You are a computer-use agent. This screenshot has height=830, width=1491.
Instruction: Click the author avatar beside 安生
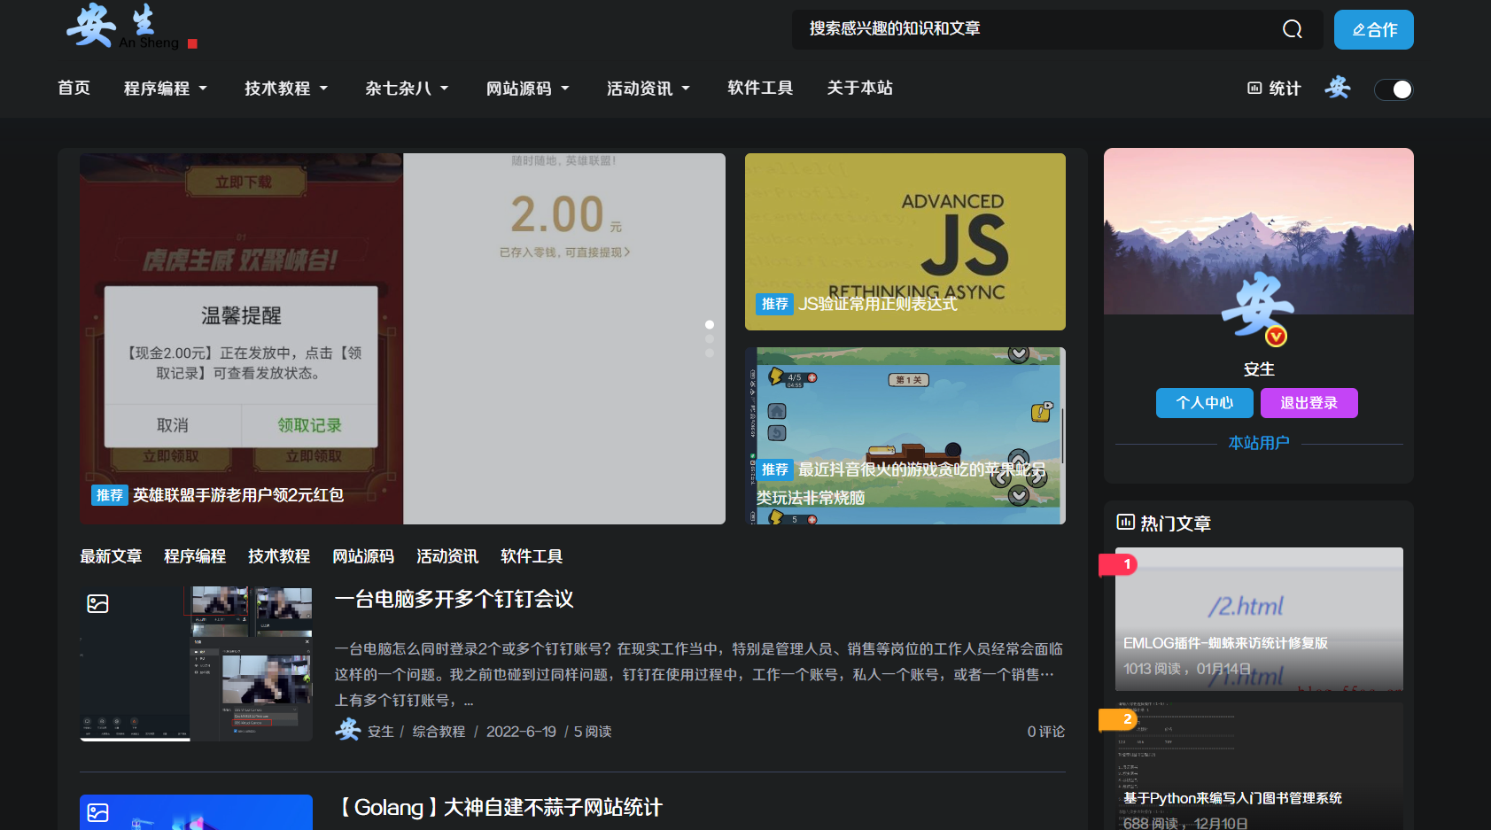(347, 730)
